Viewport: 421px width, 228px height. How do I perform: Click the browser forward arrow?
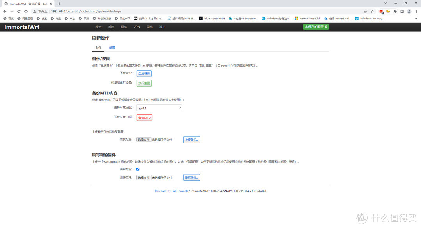point(12,11)
